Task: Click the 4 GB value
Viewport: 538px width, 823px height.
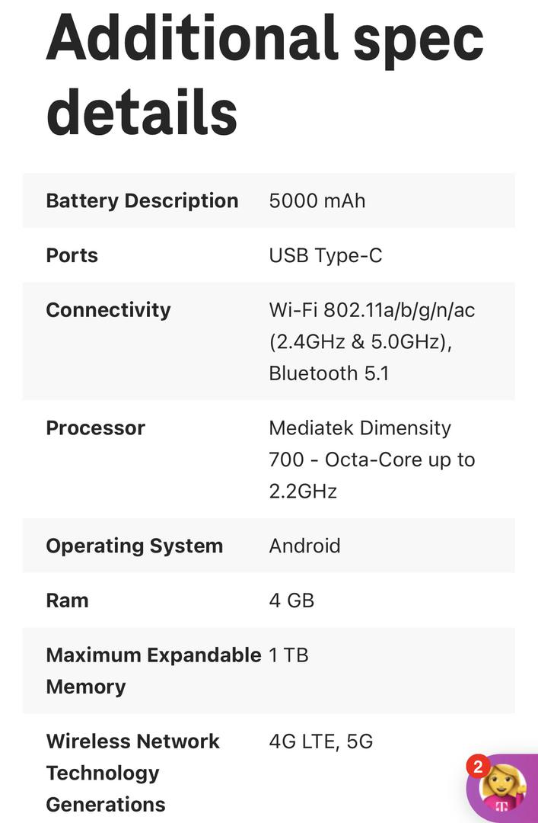Action: click(291, 600)
